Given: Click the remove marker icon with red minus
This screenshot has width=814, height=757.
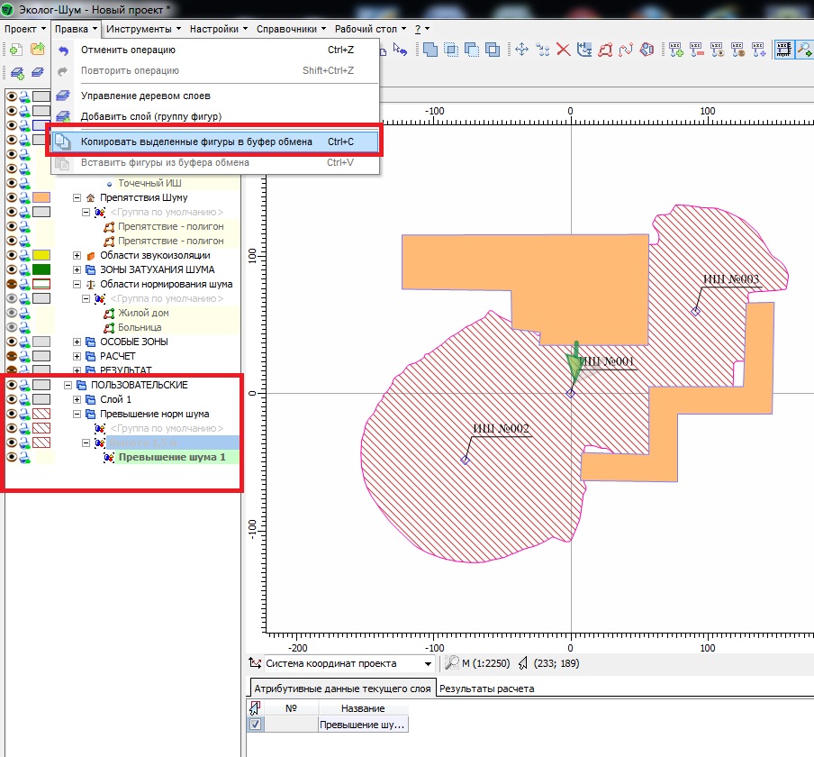Looking at the screenshot, I should coord(697,50).
